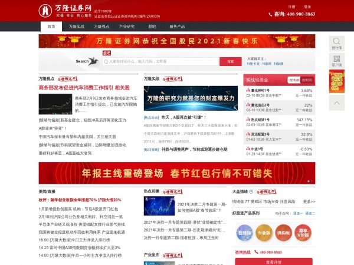
Task: Click 更多>> beside market sentiment
Action: 309,201
